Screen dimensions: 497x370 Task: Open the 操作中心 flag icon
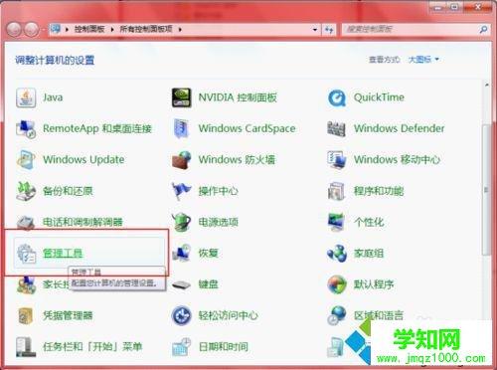(181, 191)
